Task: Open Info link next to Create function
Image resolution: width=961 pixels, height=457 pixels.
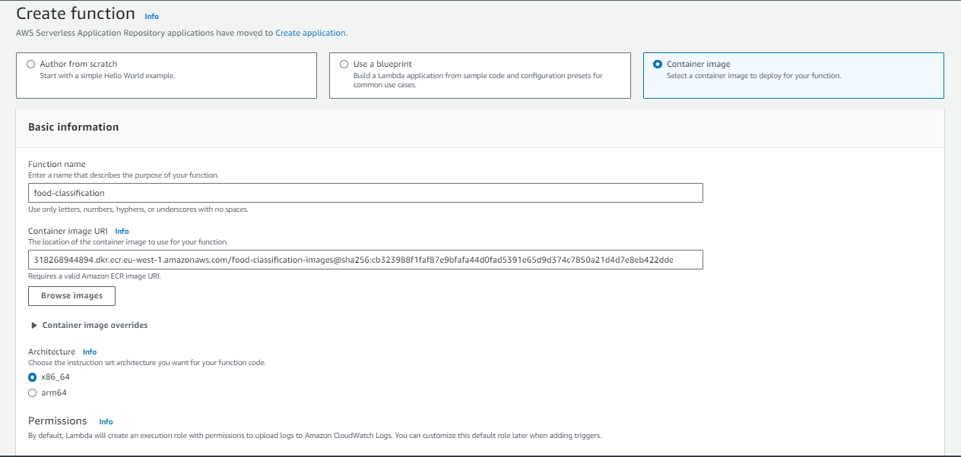Action: coord(152,16)
